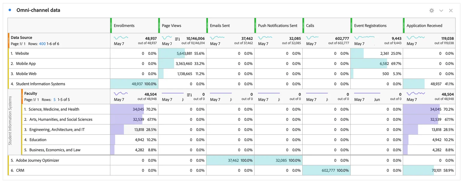Screen dimensions: 462x183
Task: Select the Page Views column header
Action: (182, 25)
